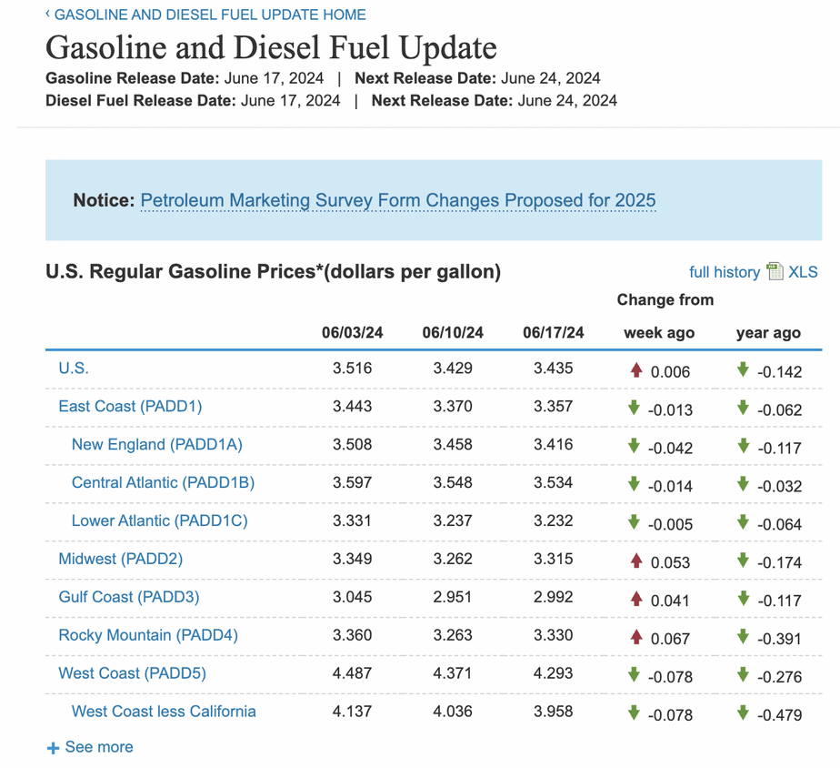
Task: Select the U.S. region link
Action: [x=74, y=369]
